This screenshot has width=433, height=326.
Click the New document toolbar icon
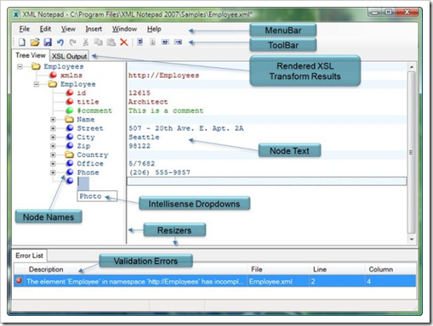tap(22, 42)
